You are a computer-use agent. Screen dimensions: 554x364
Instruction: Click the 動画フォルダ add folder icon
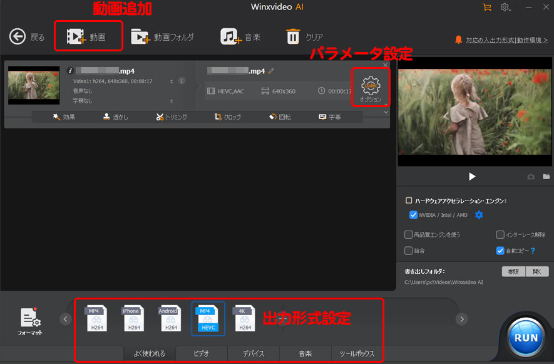(140, 37)
